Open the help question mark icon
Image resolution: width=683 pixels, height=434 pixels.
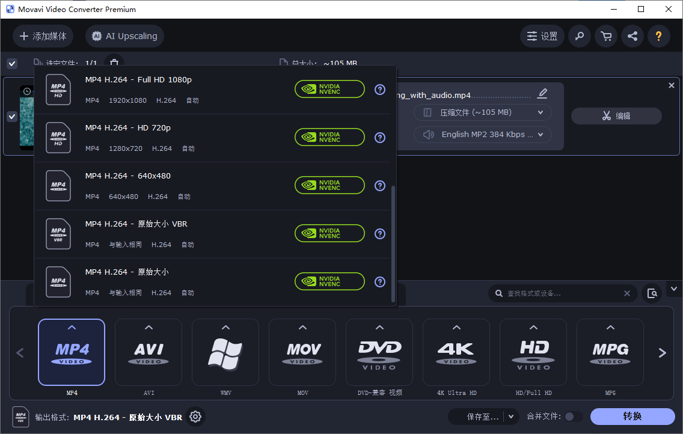coord(658,36)
